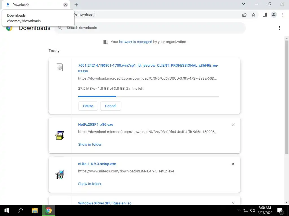Open the tab search chevron
289x216 pixels.
click(244, 4)
